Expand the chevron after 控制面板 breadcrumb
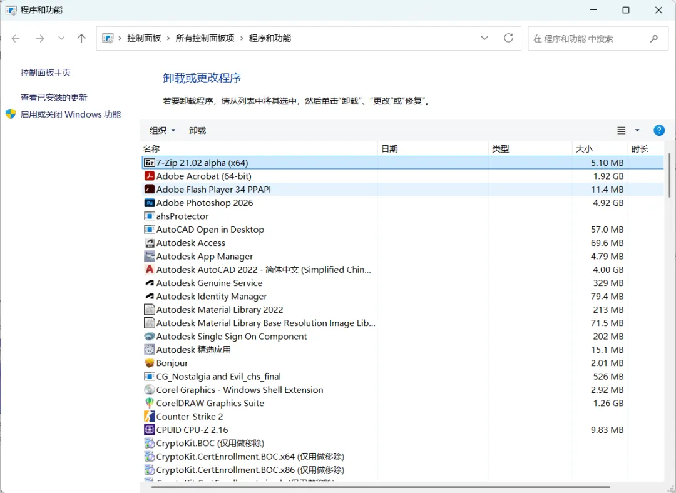 tap(168, 38)
